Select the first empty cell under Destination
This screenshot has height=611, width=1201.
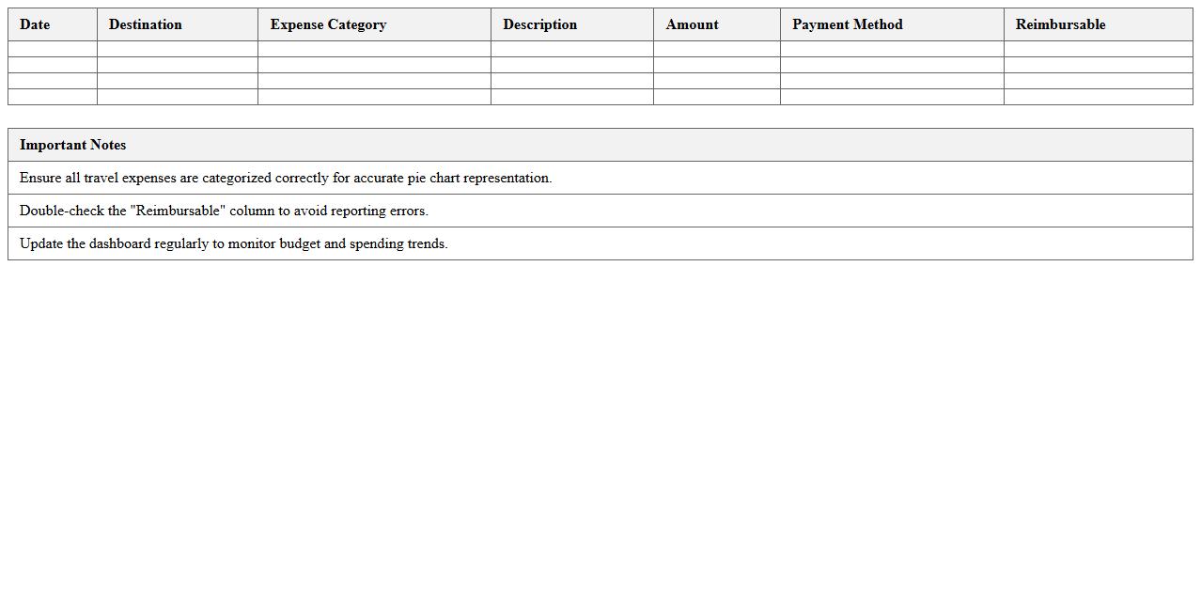click(178, 49)
